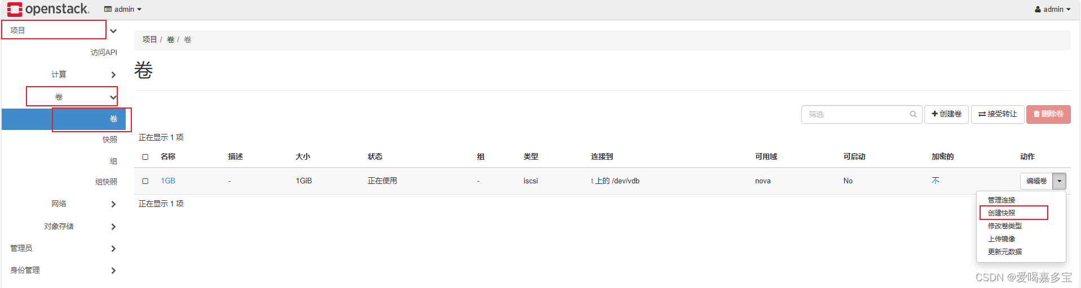
Task: Click the 不 encrypted link
Action: 936,181
